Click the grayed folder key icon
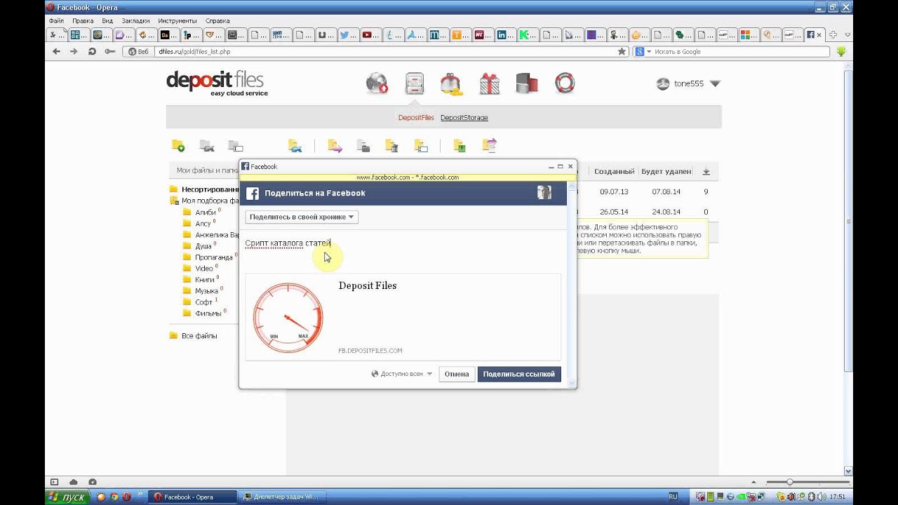Image resolution: width=898 pixels, height=505 pixels. coord(206,146)
